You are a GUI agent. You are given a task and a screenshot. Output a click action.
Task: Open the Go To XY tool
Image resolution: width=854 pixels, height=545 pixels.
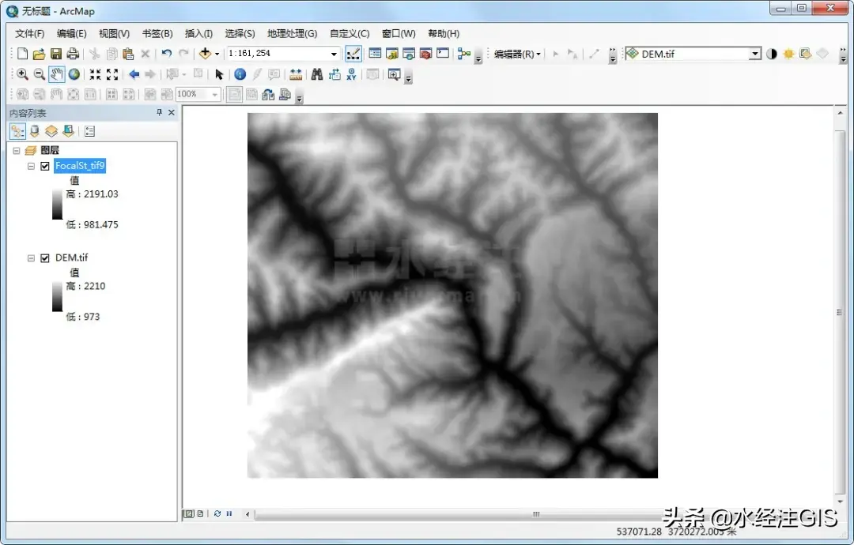(351, 74)
